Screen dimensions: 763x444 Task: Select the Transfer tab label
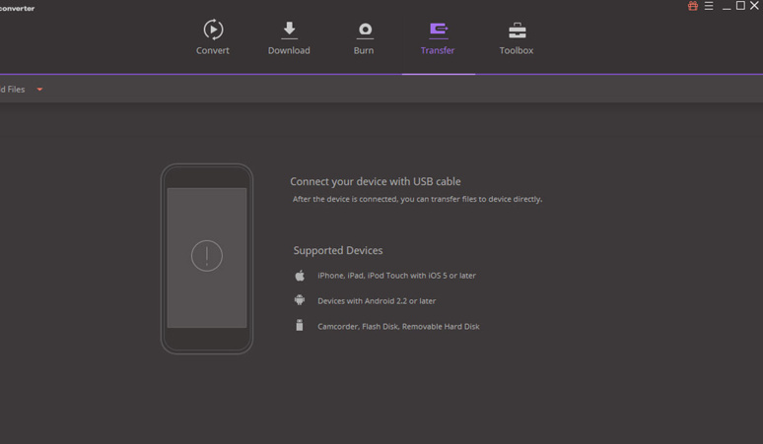438,50
